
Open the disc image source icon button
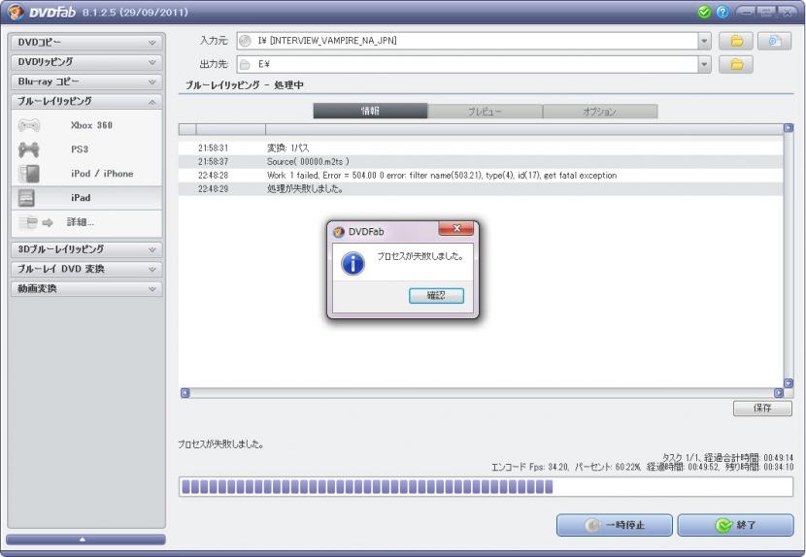(774, 41)
